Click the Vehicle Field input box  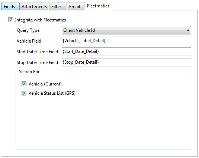pyautogui.click(x=126, y=41)
